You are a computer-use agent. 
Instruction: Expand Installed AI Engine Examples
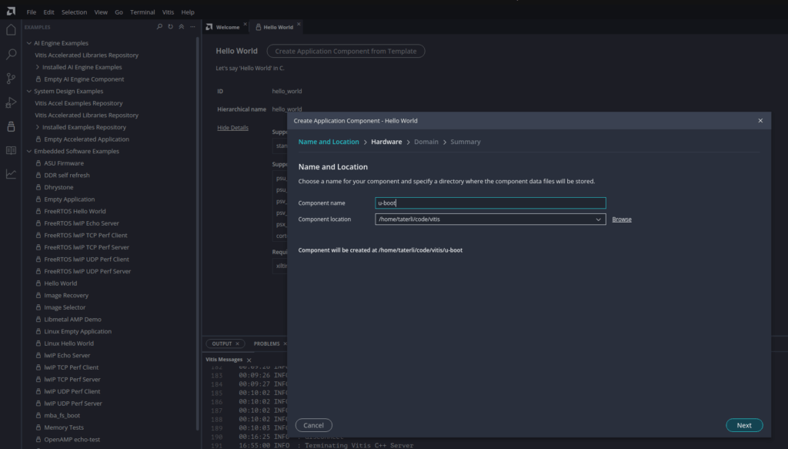click(x=38, y=67)
